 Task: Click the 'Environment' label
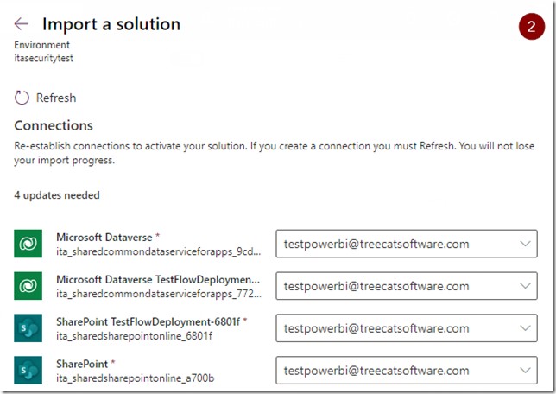[x=41, y=45]
